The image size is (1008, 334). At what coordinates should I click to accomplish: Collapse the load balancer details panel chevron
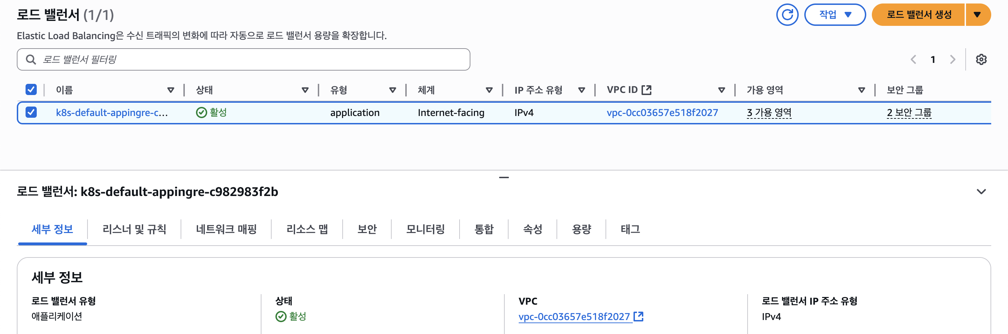click(981, 191)
